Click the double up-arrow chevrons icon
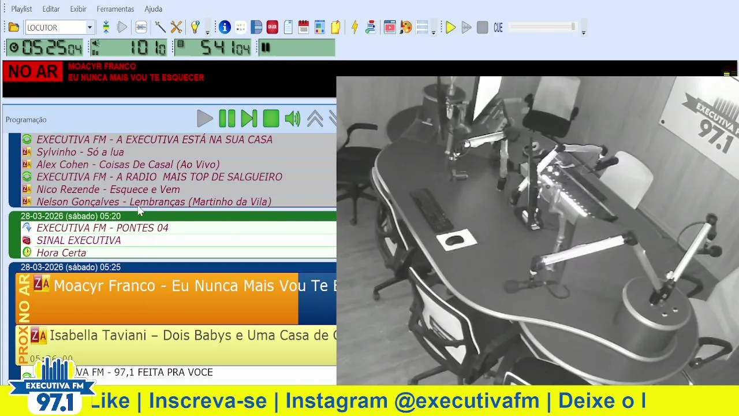This screenshot has width=739, height=416. point(315,119)
